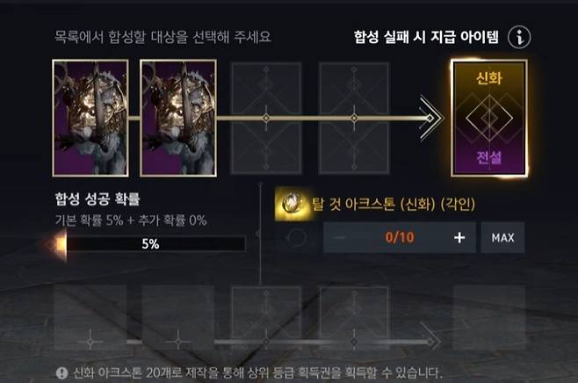This screenshot has height=383, width=578.
Task: Click the 5% success probability bar
Action: [151, 244]
